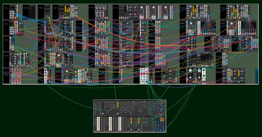This screenshot has width=262, height=137.
Task: Click the 'Poly' label panel
Action: click(6, 12)
